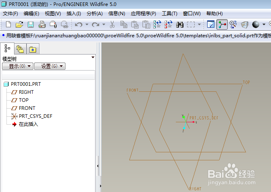Viewport: 271px width, 192px height.
Task: Click the send-with-link mail icon
Action: click(x=65, y=24)
